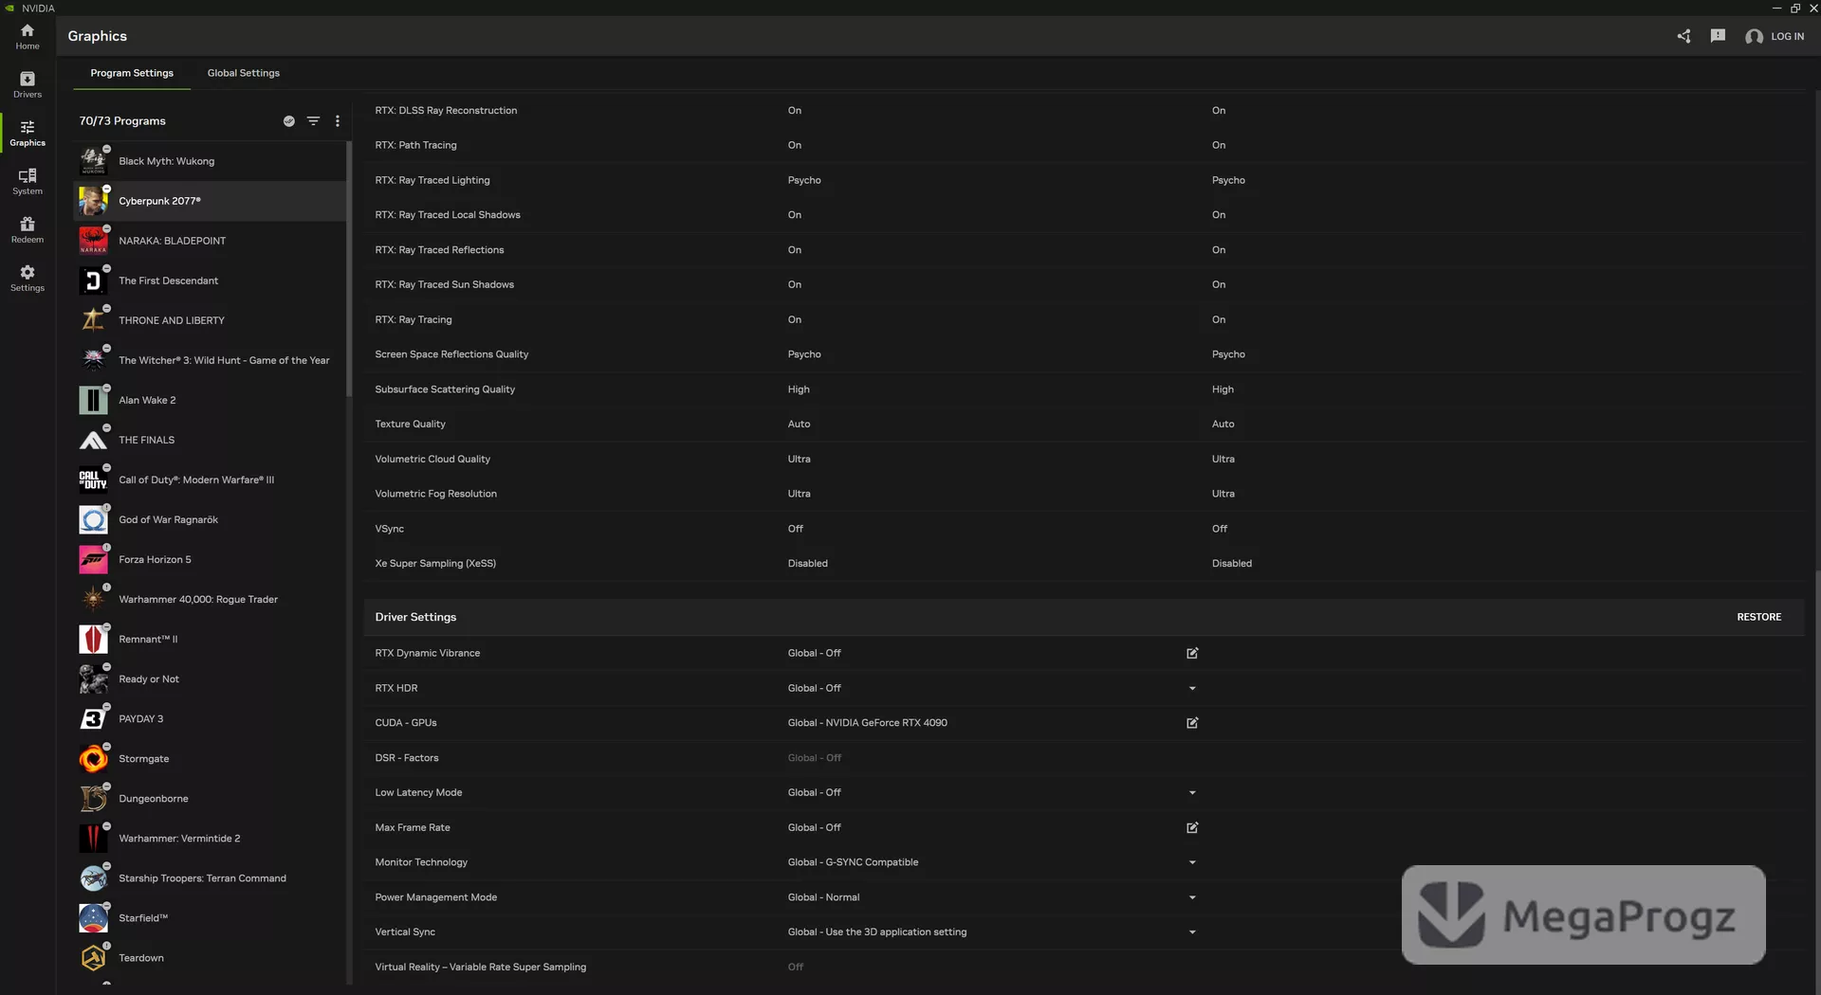
Task: Select Warhammer: Vermintide 2 in list
Action: point(210,838)
